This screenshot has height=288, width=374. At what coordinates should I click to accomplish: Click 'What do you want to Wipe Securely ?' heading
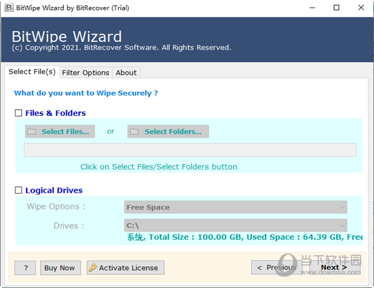point(86,93)
